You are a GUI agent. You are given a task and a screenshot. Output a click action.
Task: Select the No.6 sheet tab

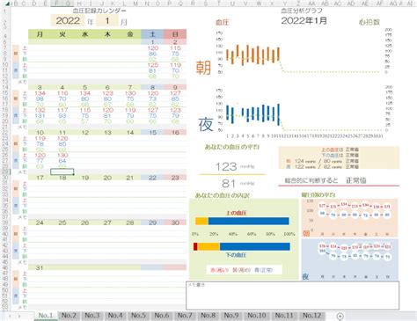(x=162, y=316)
